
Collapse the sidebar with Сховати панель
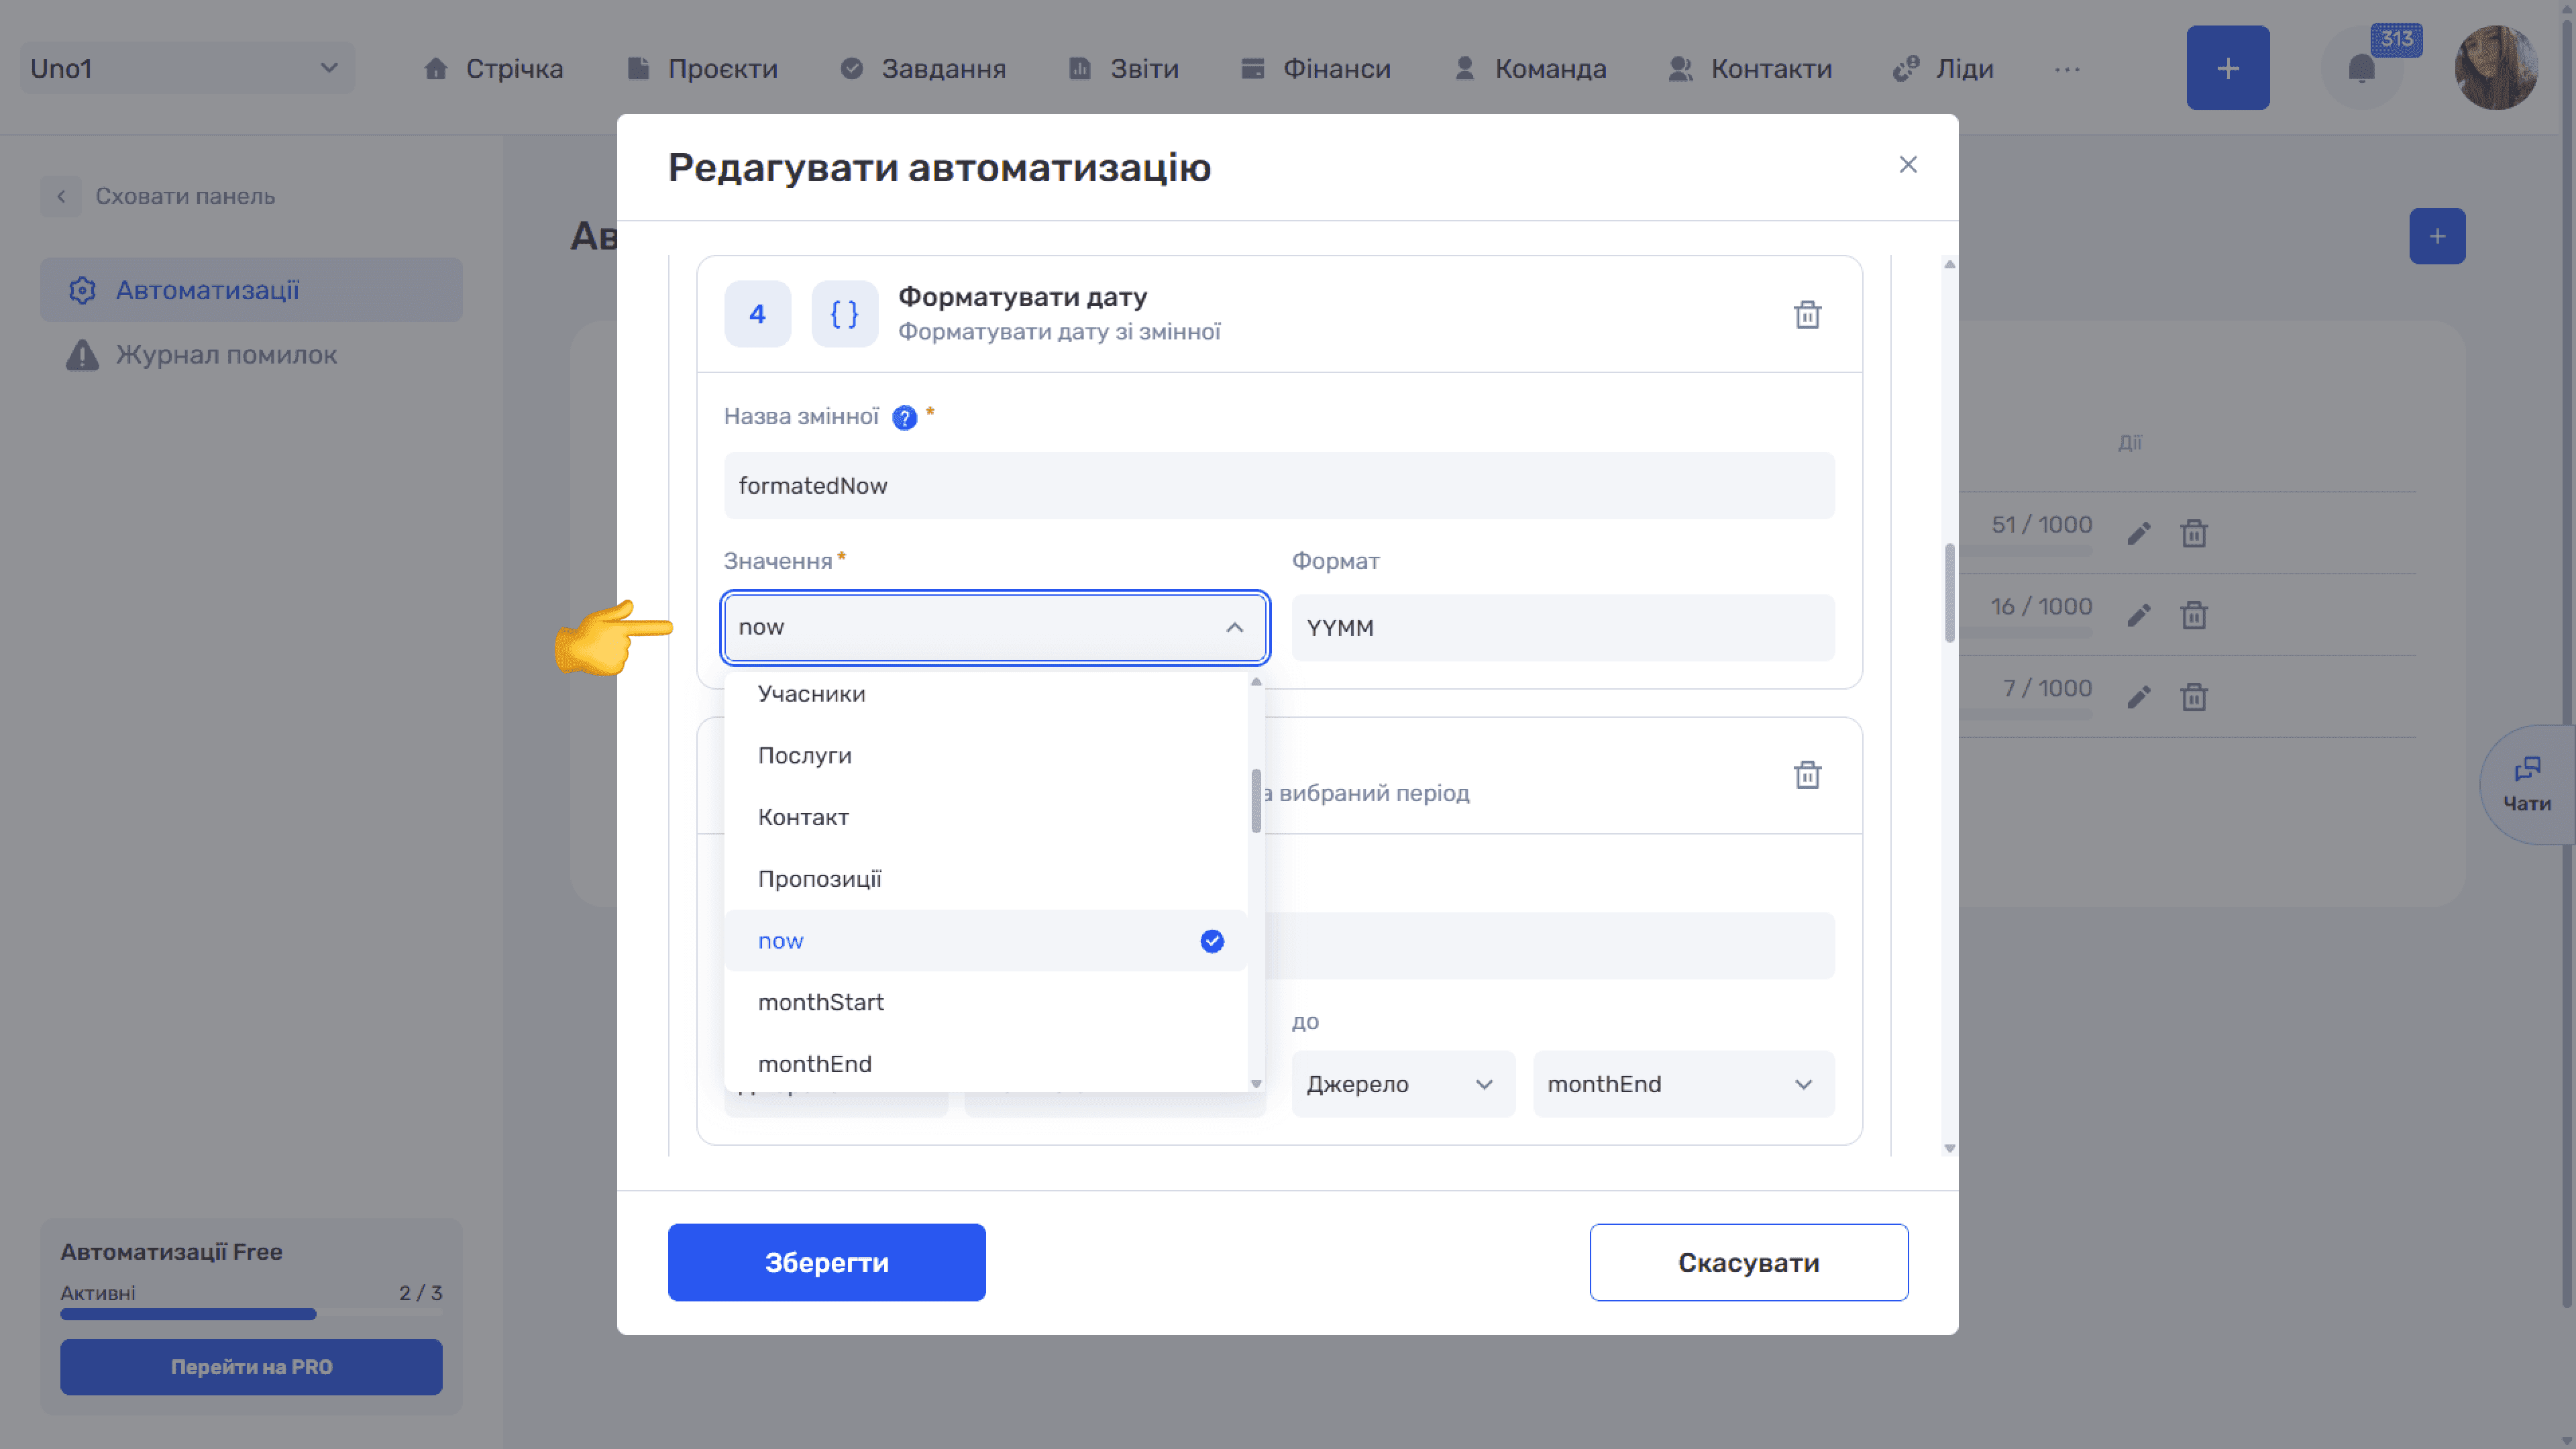[158, 196]
